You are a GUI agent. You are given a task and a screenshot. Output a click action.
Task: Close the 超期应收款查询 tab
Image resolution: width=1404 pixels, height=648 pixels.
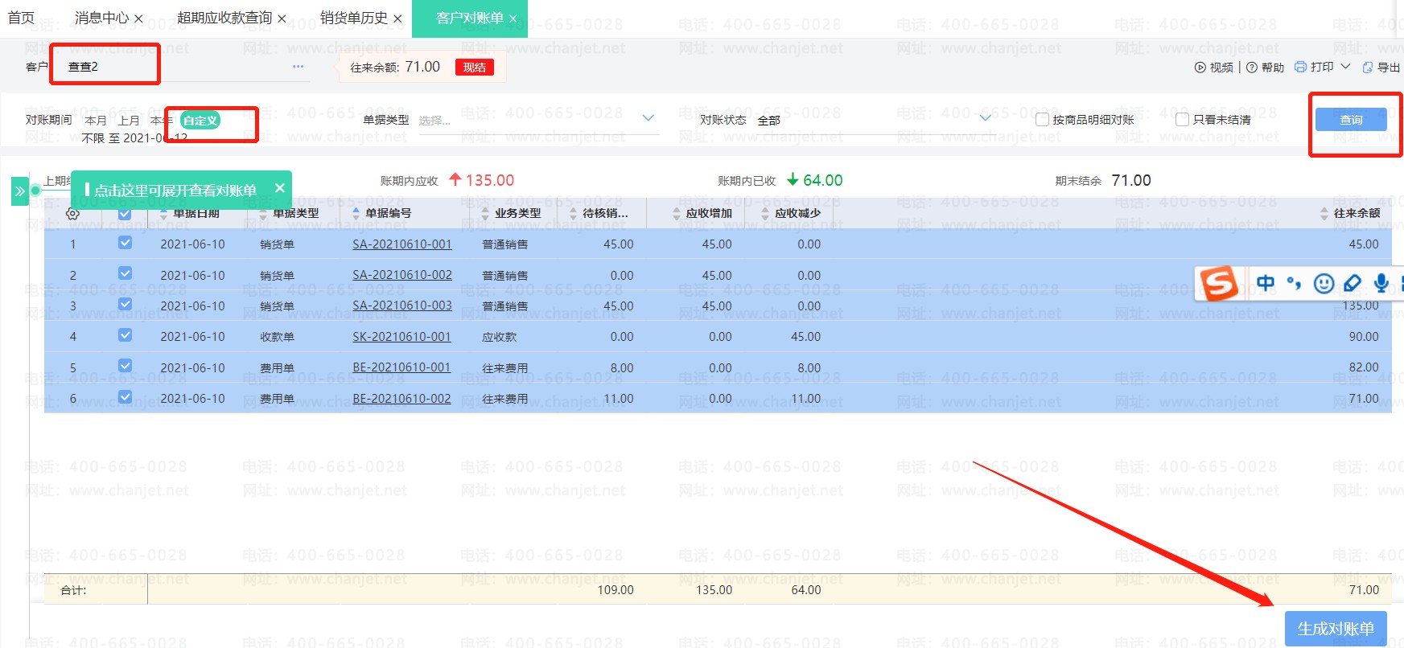pos(282,18)
